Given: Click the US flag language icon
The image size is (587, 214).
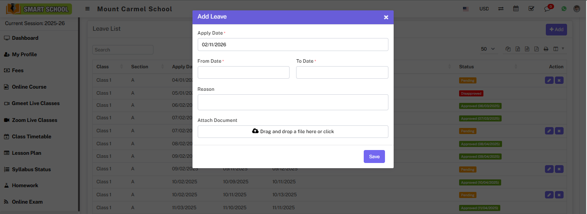Looking at the screenshot, I should pyautogui.click(x=466, y=9).
